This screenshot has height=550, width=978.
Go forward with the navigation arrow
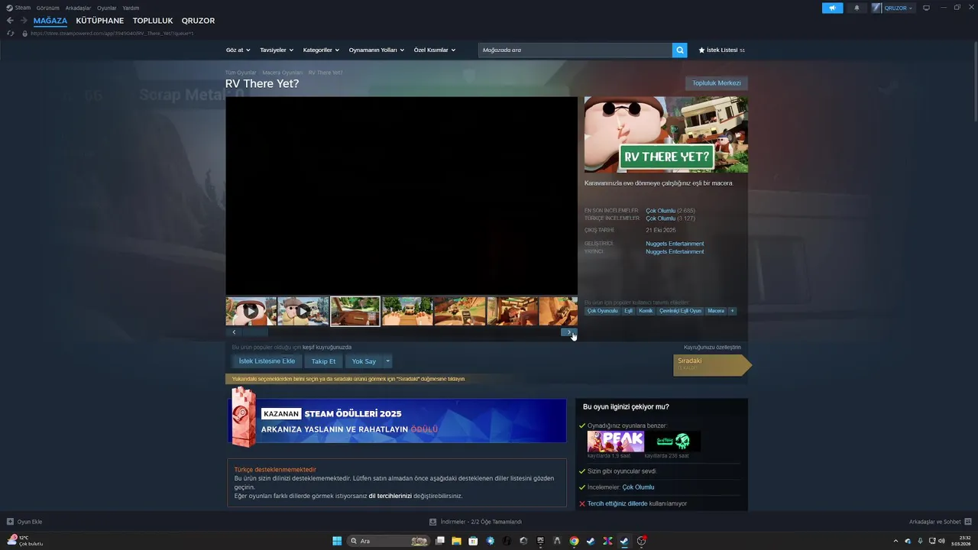coord(24,21)
